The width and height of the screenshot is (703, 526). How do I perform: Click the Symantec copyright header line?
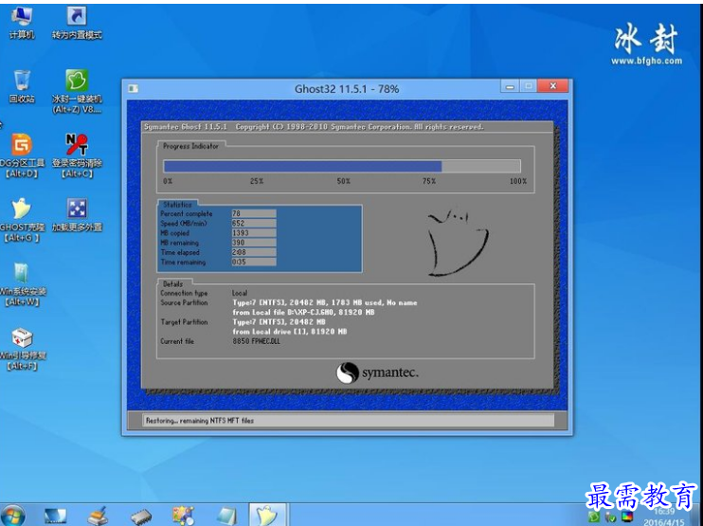coord(314,127)
